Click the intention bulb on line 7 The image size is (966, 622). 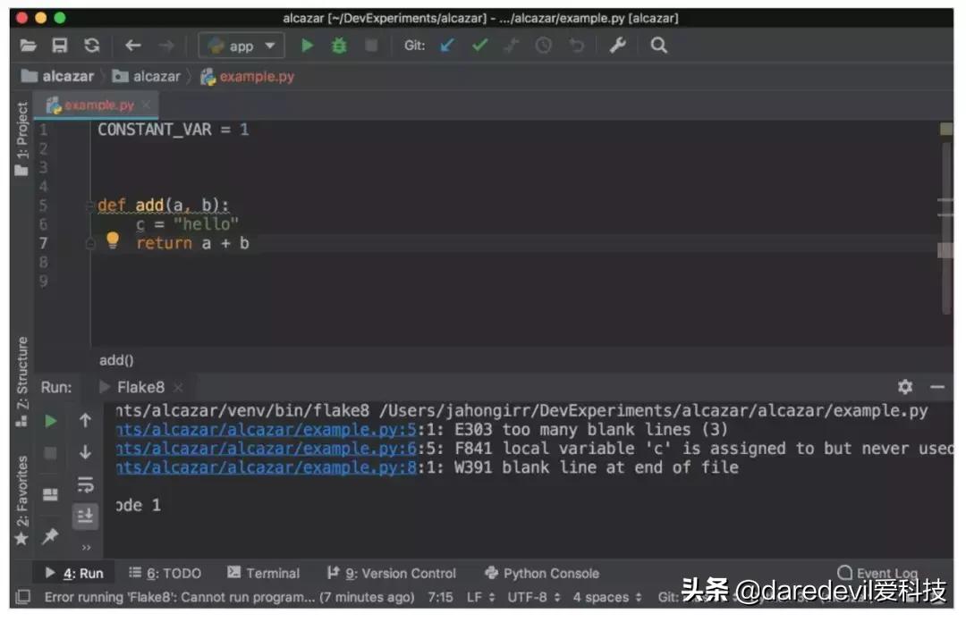click(x=112, y=240)
